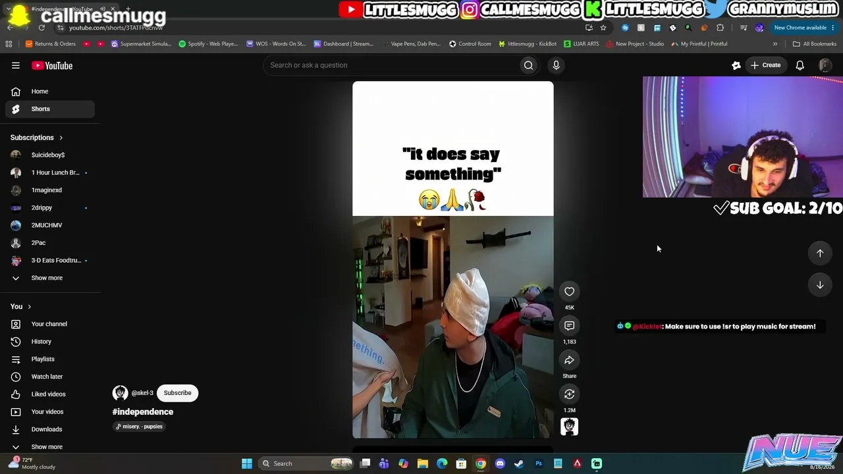Open Playlists in the sidebar

pyautogui.click(x=50, y=359)
